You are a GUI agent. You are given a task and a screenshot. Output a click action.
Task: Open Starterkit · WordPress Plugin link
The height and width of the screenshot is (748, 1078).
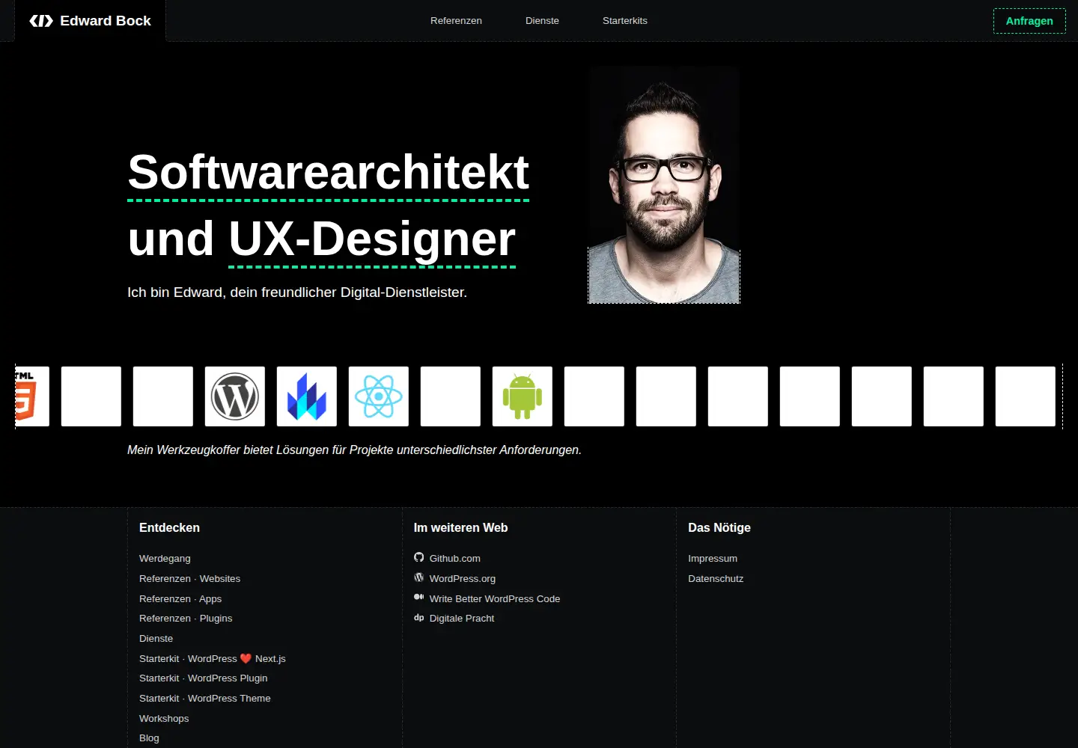[204, 678]
